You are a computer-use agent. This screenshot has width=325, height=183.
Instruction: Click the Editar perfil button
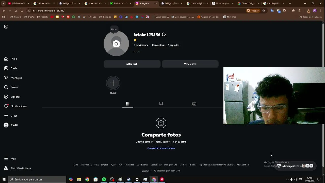click(132, 64)
